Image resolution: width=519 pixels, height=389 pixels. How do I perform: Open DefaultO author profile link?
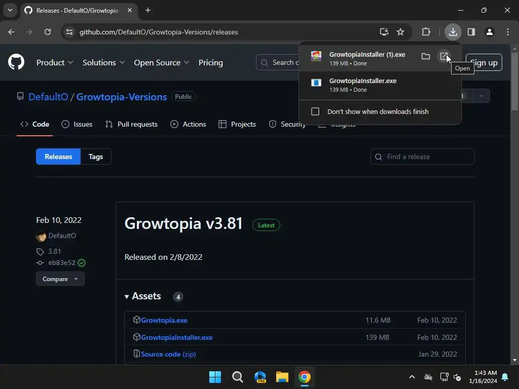(x=62, y=236)
